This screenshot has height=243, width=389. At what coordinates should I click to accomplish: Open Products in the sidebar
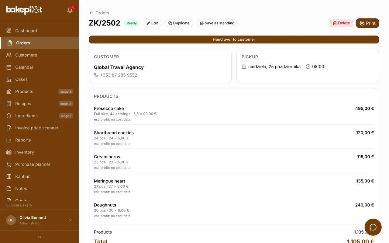tap(40, 91)
